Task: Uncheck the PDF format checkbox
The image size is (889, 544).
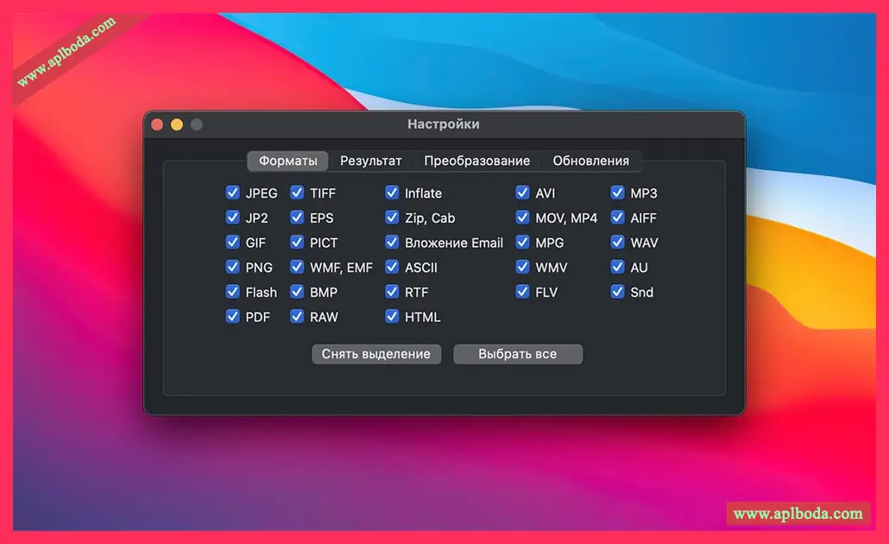Action: [232, 317]
